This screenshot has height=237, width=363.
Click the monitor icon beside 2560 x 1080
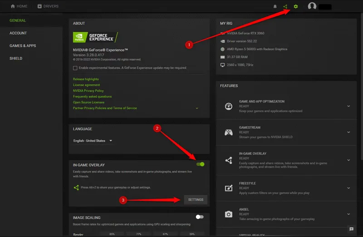point(222,65)
